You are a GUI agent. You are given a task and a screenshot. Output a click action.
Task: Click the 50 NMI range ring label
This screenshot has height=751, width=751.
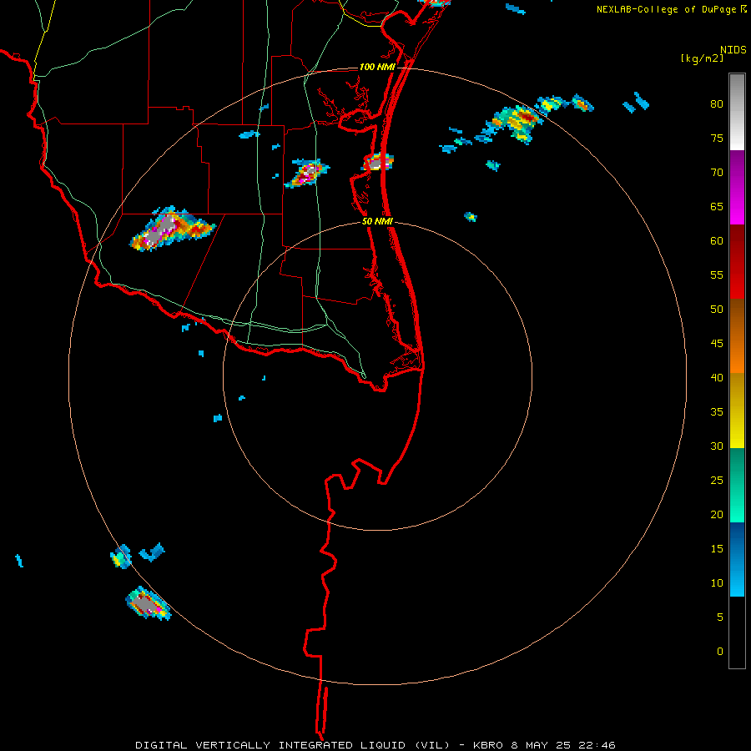coord(377,221)
